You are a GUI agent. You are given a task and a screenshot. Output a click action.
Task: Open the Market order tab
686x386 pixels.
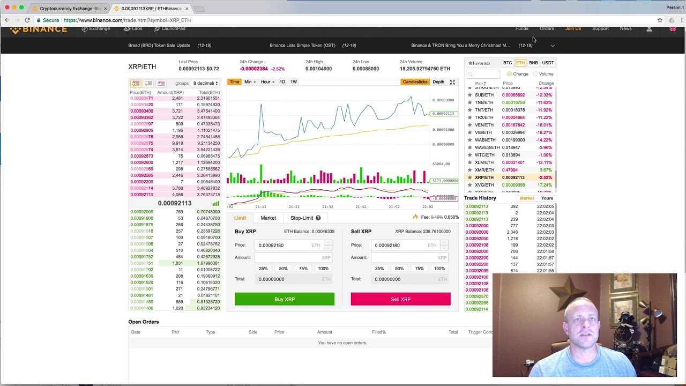(x=268, y=218)
